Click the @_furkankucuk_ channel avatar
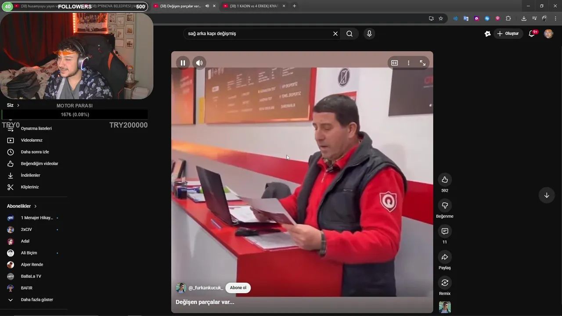562x316 pixels. point(181,288)
